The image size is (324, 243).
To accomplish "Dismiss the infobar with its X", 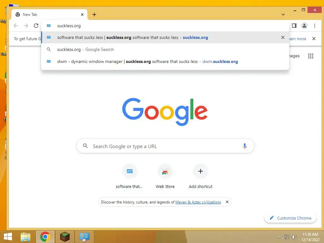I will click(314, 39).
